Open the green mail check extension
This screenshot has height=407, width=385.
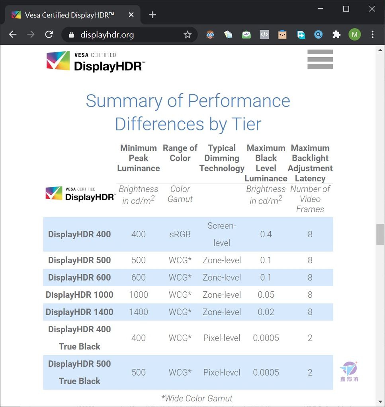point(246,35)
